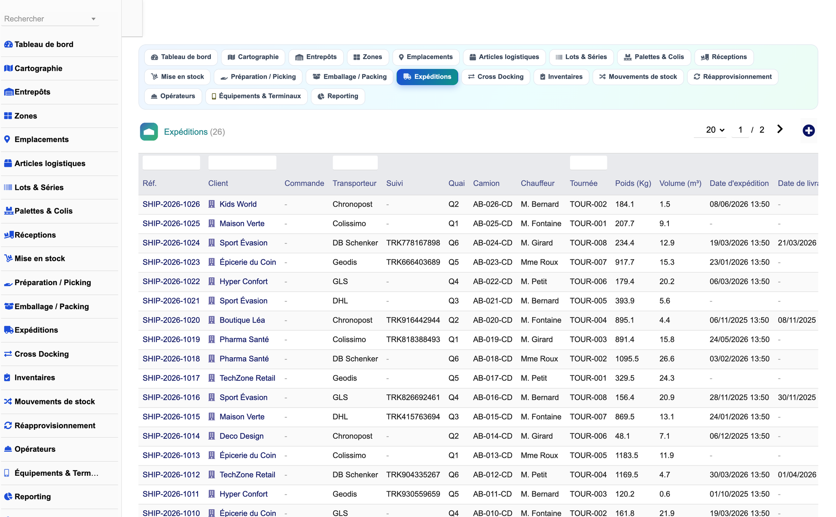Click the Palettes & Colis pallet icon in sidebar

(9, 211)
